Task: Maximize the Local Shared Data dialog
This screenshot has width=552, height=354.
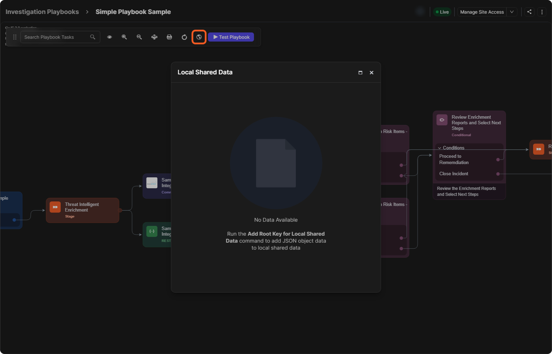Action: 360,73
